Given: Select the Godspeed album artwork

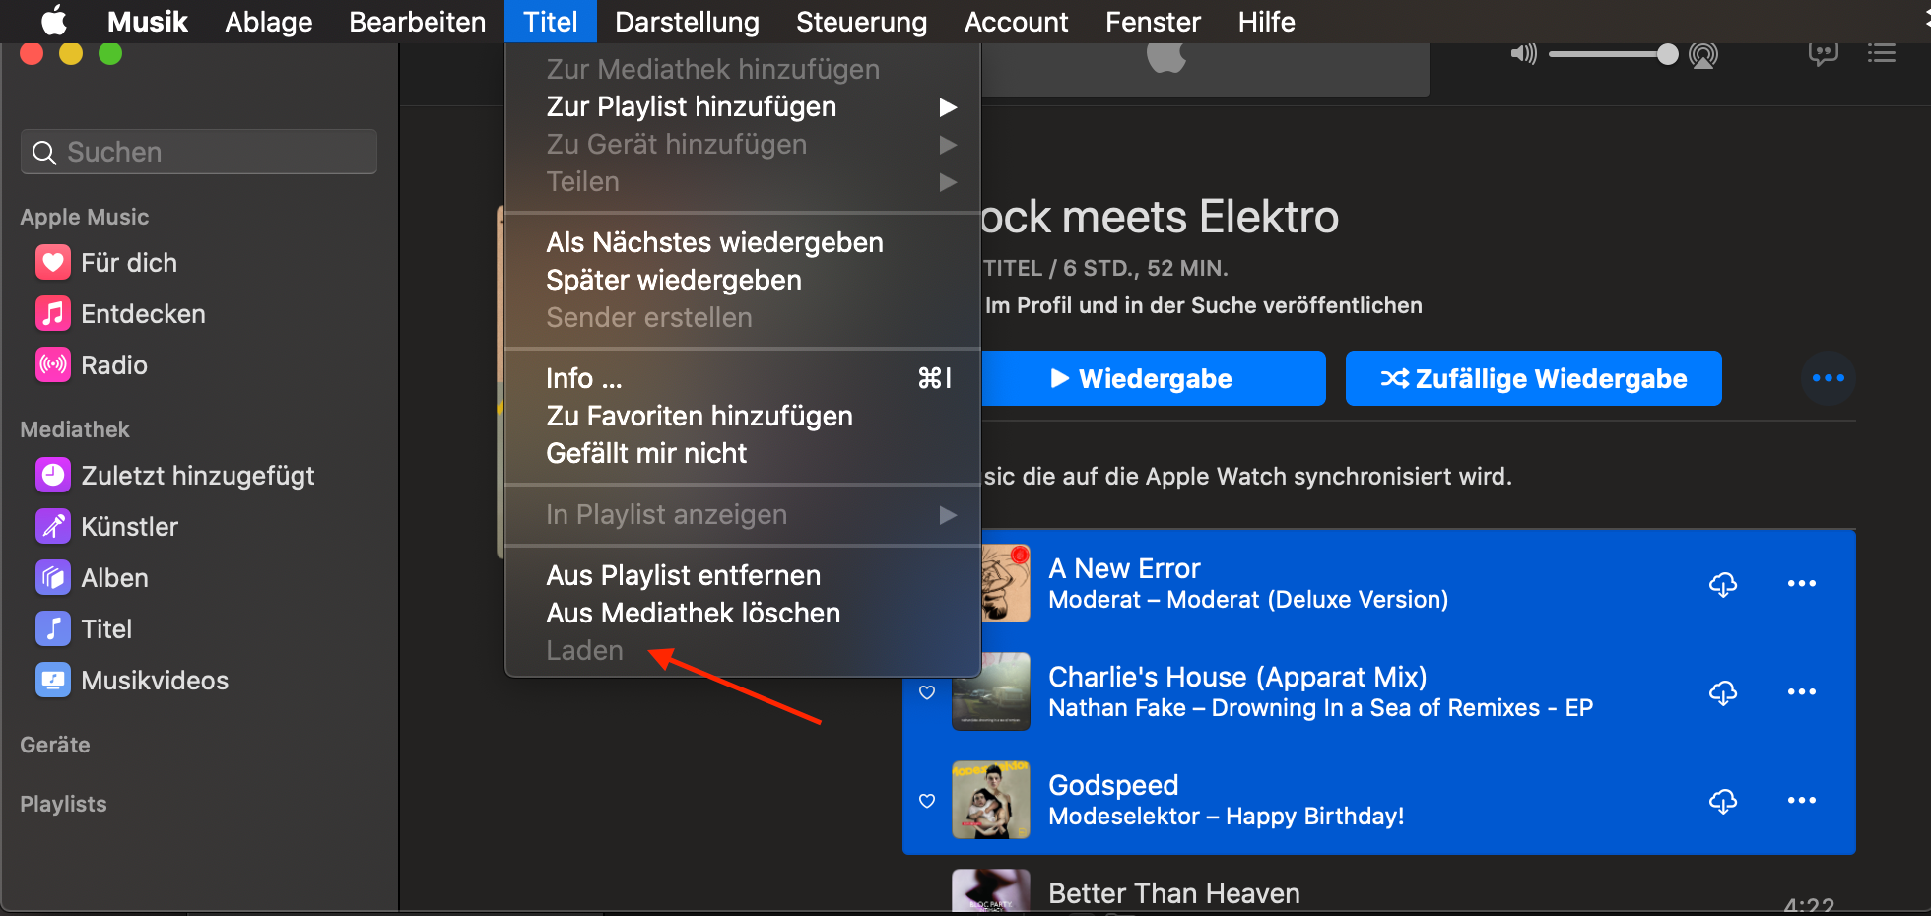Looking at the screenshot, I should click(991, 800).
